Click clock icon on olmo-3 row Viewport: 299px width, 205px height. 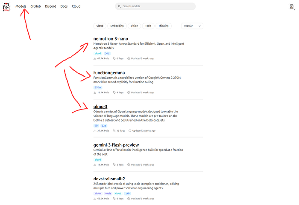pos(130,131)
